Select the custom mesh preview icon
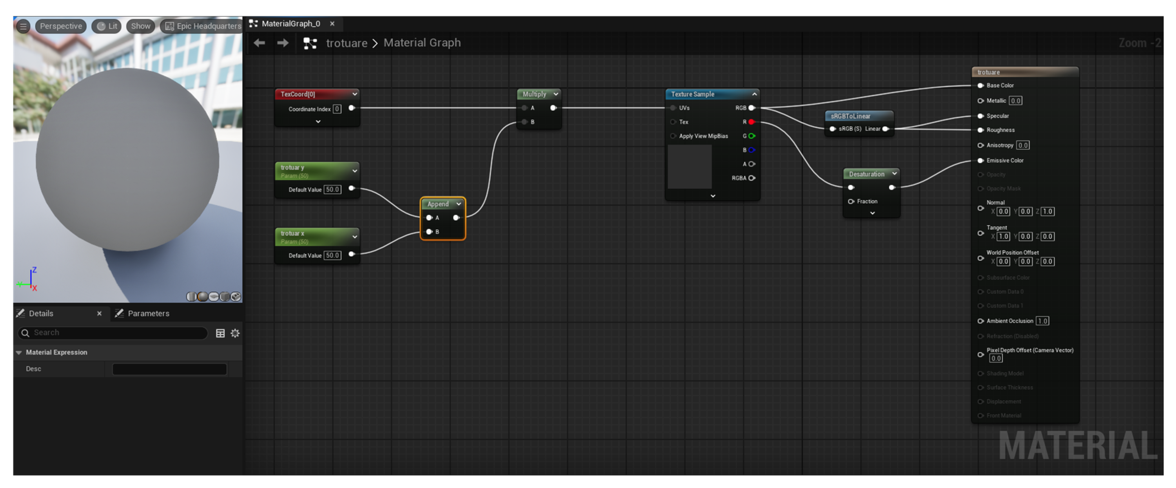This screenshot has width=1176, height=488. pos(236,297)
